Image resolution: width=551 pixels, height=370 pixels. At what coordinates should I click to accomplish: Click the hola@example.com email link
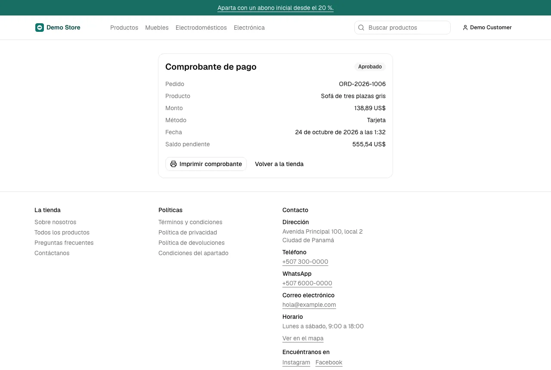pos(309,305)
